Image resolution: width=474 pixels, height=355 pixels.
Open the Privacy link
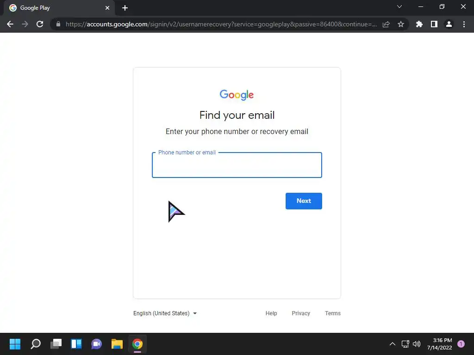(x=301, y=313)
